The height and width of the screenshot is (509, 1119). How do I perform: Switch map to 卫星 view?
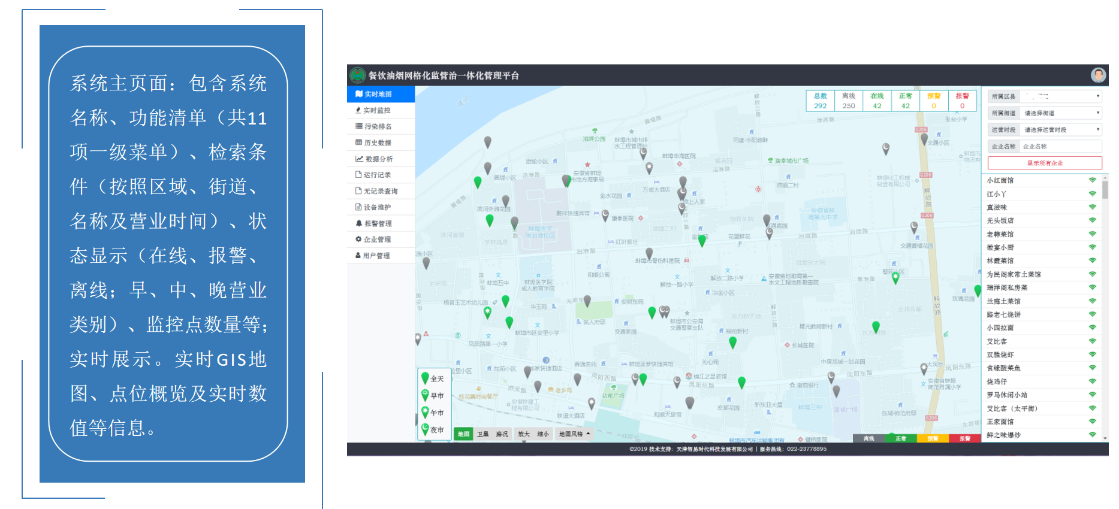[x=482, y=434]
